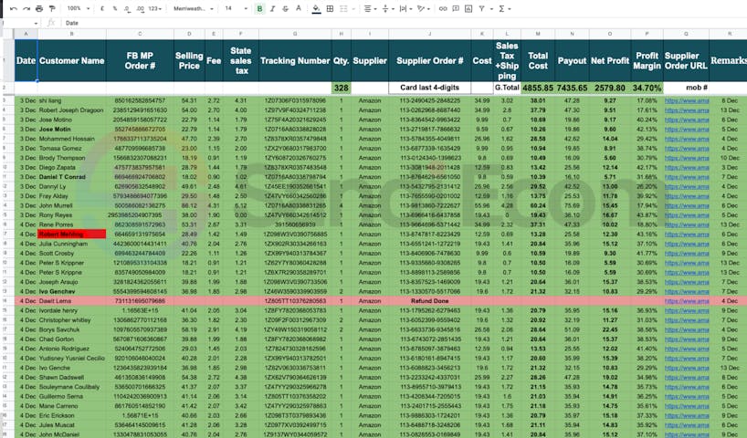The width and height of the screenshot is (747, 438).
Task: Open the text color picker
Action: 299,8
